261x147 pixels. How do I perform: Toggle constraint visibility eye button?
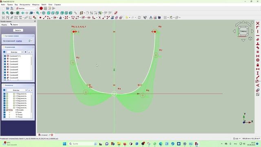pos(26,52)
